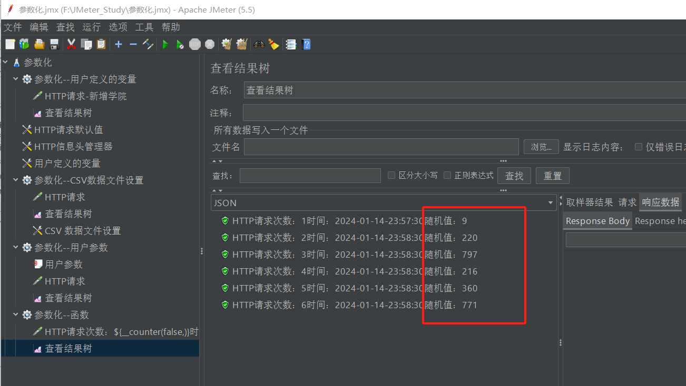Open the 帮助 menu

tap(171, 27)
